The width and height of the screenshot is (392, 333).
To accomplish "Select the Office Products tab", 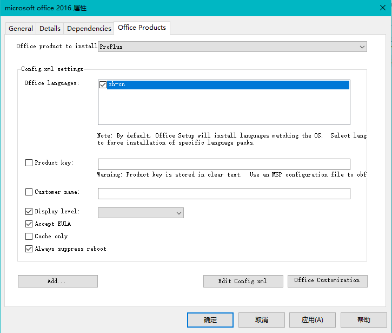I will 142,28.
